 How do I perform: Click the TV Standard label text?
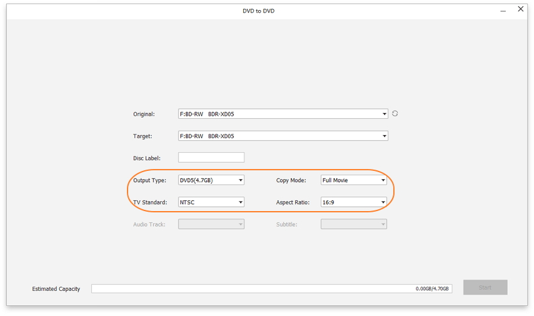[150, 202]
